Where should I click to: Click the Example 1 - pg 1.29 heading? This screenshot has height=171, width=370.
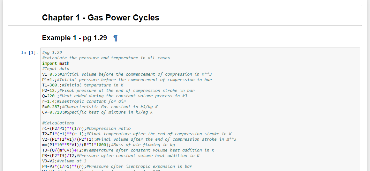click(x=74, y=38)
